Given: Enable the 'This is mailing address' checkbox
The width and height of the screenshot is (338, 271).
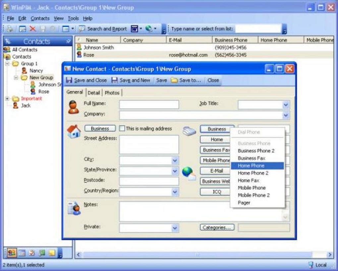Looking at the screenshot, I should pyautogui.click(x=122, y=129).
